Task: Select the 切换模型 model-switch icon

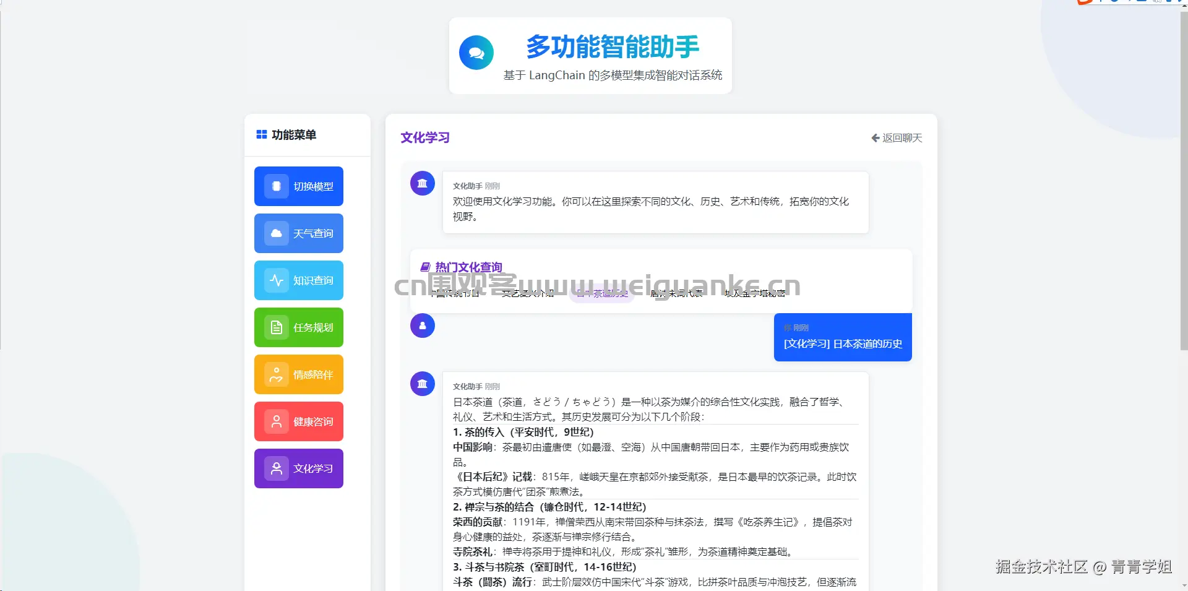Action: 276,186
